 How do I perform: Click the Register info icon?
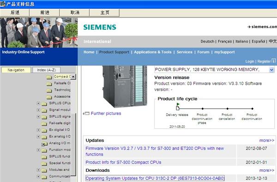(273, 61)
